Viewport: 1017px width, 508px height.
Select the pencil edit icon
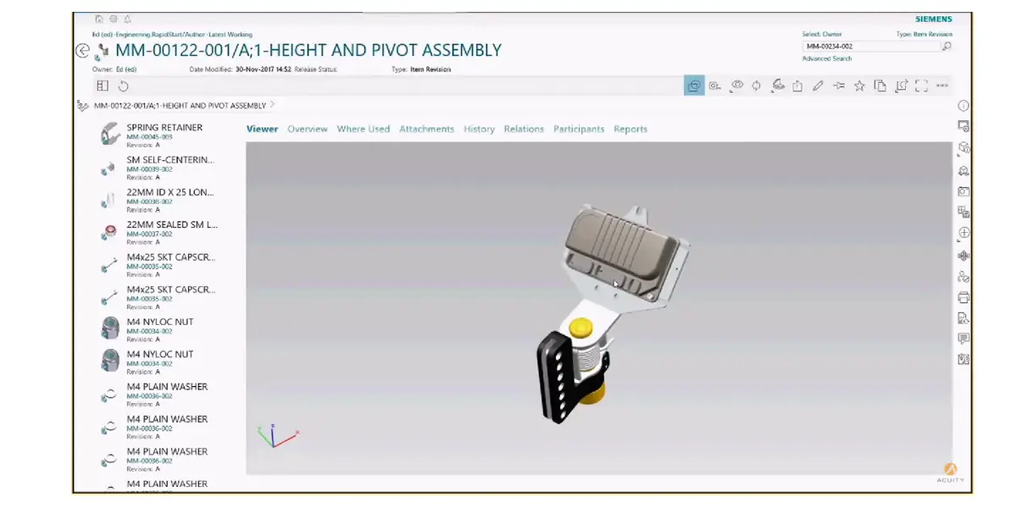pyautogui.click(x=818, y=86)
